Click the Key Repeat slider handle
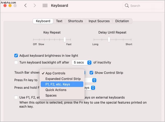 pos(65,40)
